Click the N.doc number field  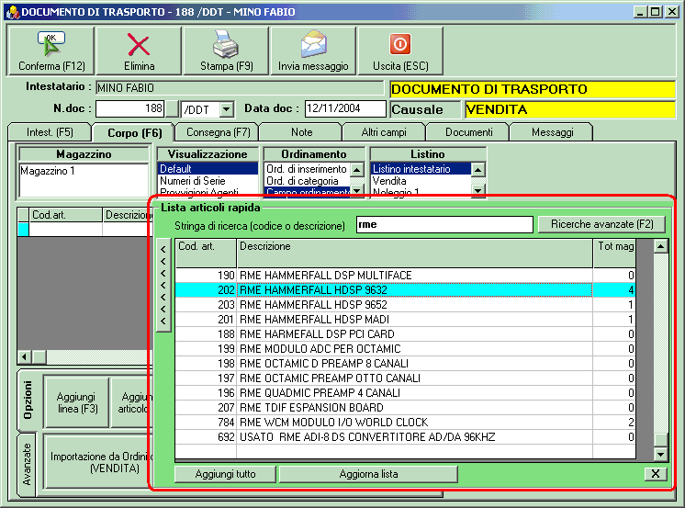[130, 108]
